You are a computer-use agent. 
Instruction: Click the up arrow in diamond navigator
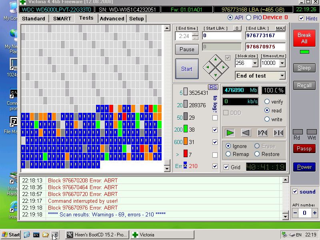pos(216,59)
